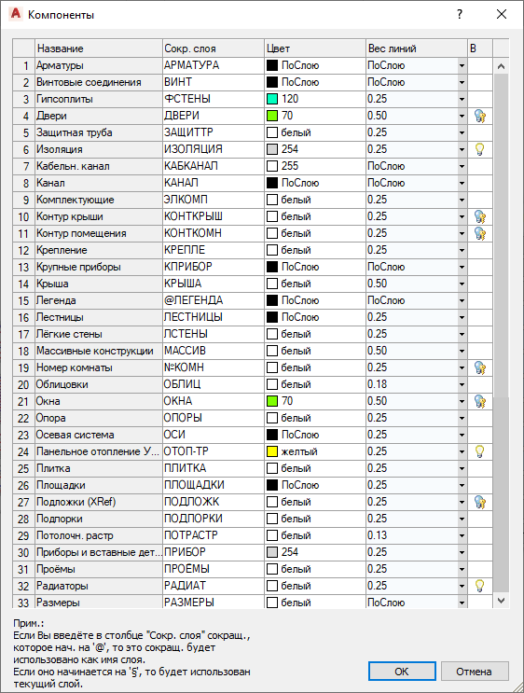Toggle lightbulb icon in Подложки (XRef) row
Screen dimensions: 524x693
(x=480, y=502)
